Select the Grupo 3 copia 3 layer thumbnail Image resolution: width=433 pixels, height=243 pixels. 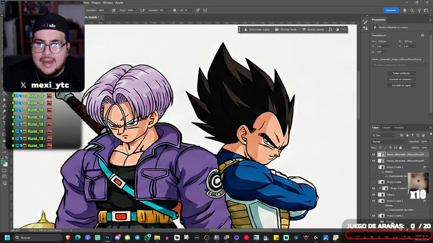(x=382, y=216)
